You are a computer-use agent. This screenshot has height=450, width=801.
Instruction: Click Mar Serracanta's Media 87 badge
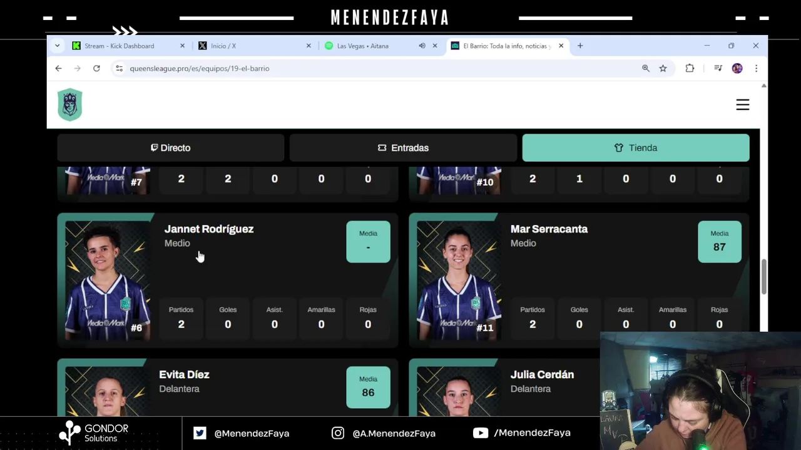pyautogui.click(x=720, y=242)
